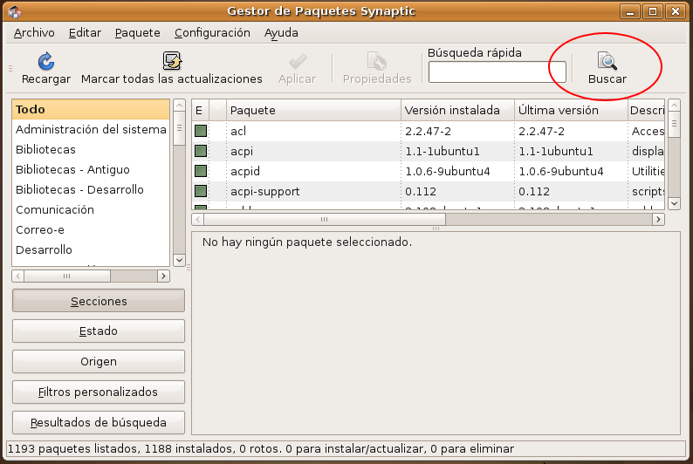The height and width of the screenshot is (464, 693).
Task: Toggle status box of acpid package
Action: pyautogui.click(x=200, y=171)
